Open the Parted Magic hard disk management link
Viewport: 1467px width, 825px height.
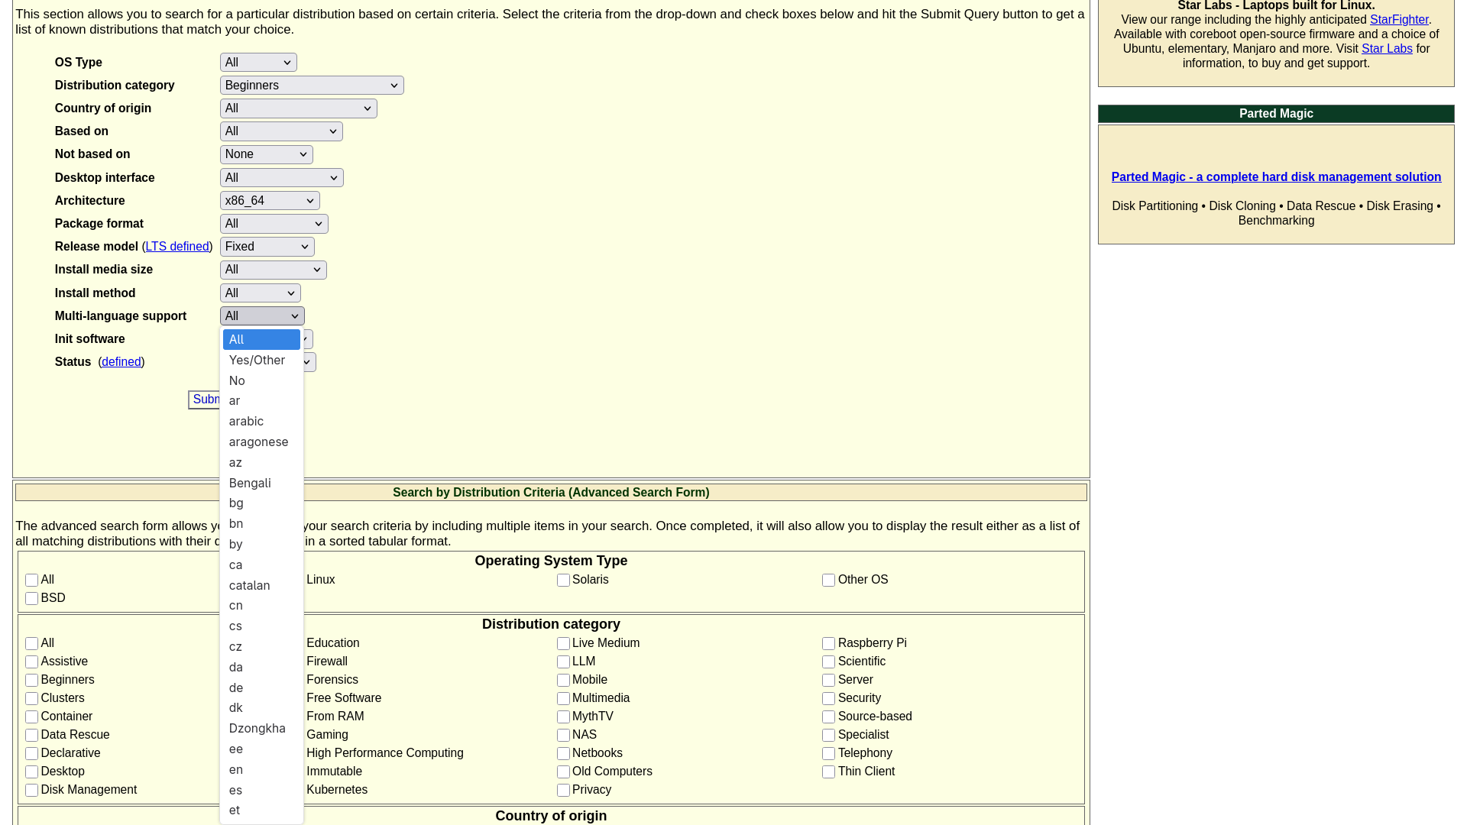point(1276,176)
